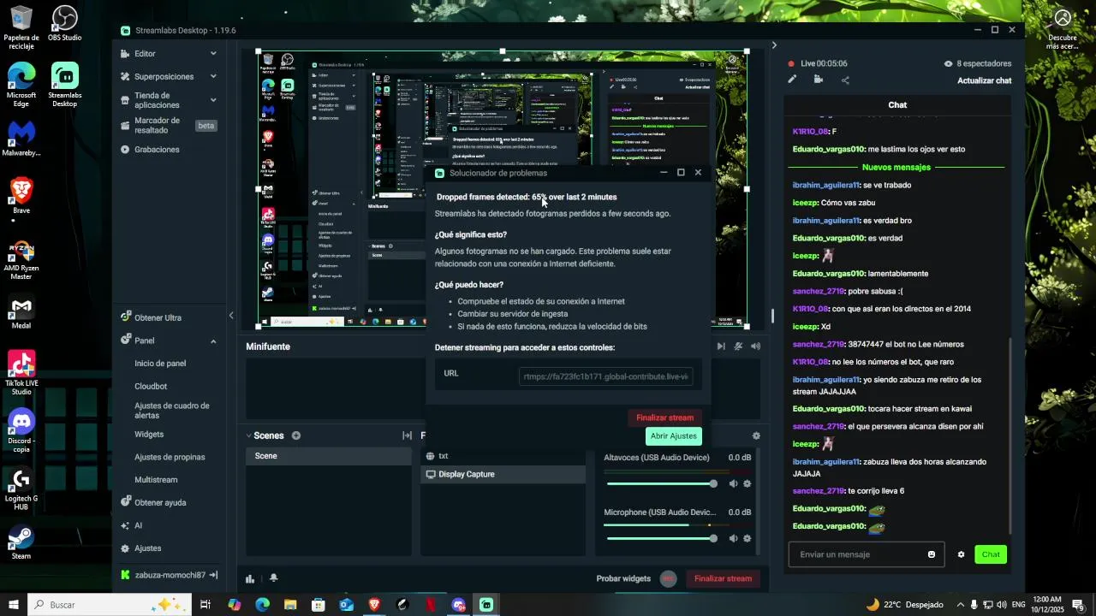1096x616 pixels.
Task: Open Steam desktop shortcut
Action: 21,543
